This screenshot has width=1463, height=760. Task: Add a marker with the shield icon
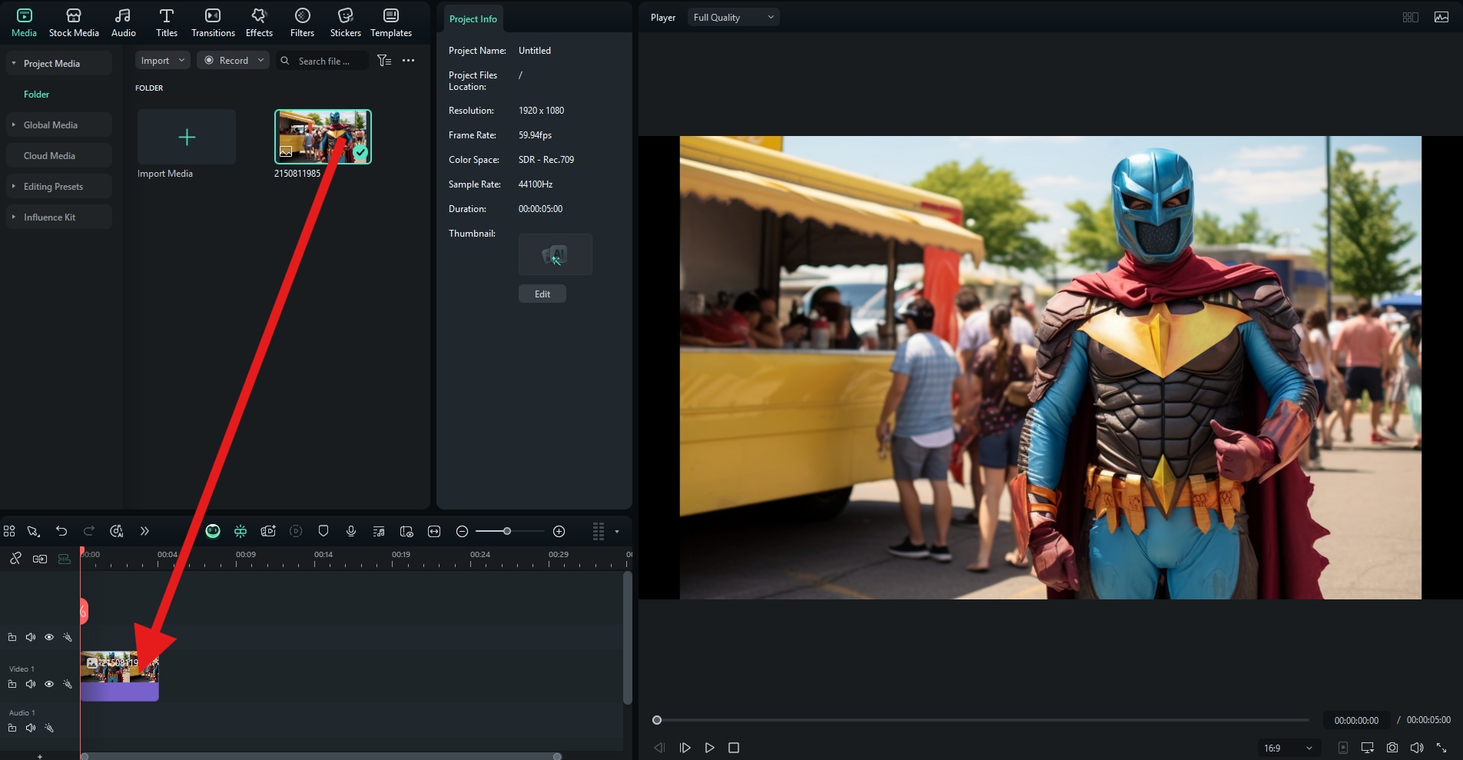(323, 531)
